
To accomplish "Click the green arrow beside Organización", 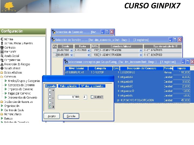I will pyautogui.click(x=2, y=106).
